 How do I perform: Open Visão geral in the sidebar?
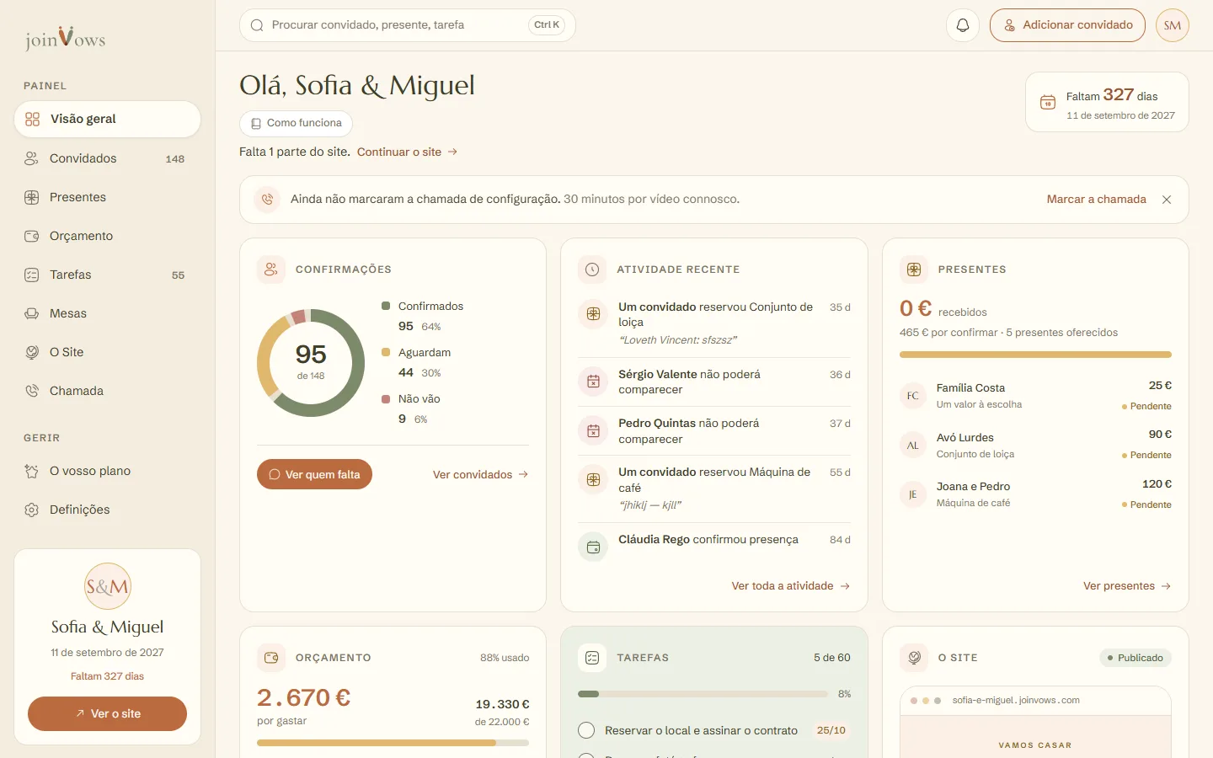[x=107, y=119]
